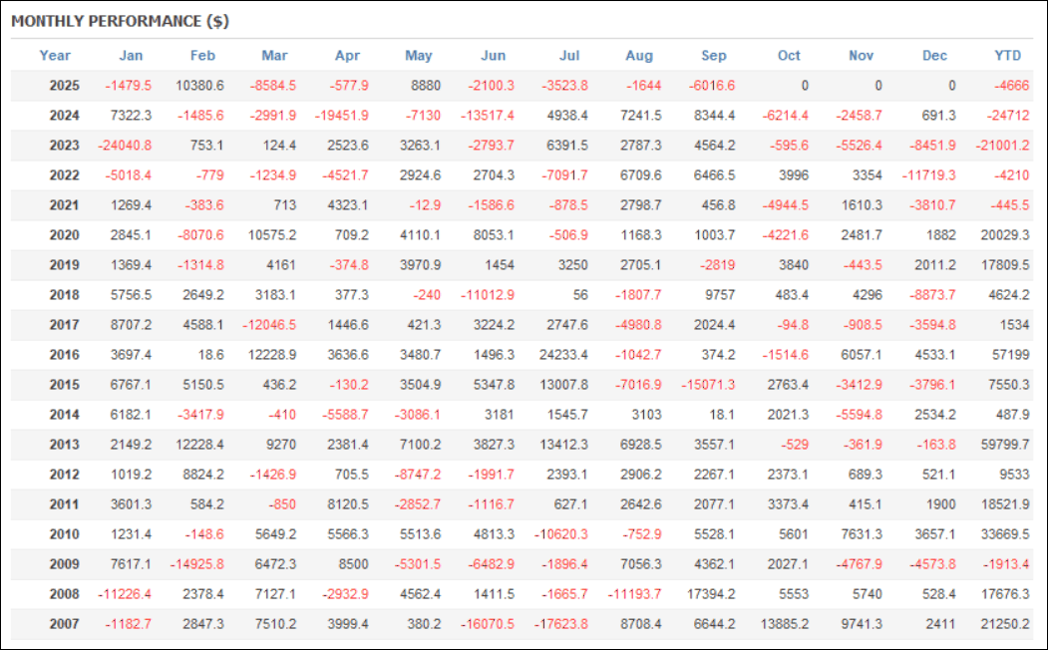Viewport: 1048px width, 650px height.
Task: Click the 59799.7 YTD value for 2013
Action: (x=1005, y=445)
